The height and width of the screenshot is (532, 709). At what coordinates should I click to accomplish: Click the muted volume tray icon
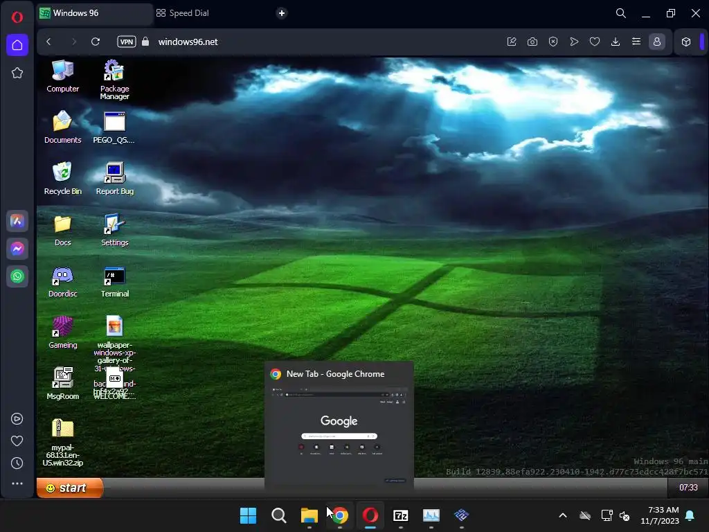click(x=625, y=515)
